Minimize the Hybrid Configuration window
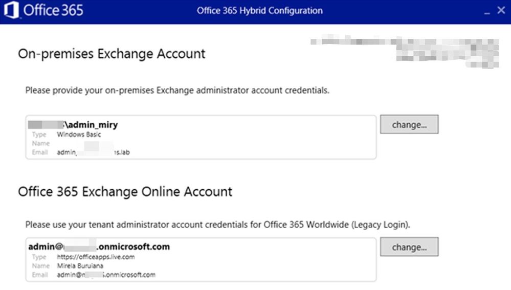 tap(487, 11)
